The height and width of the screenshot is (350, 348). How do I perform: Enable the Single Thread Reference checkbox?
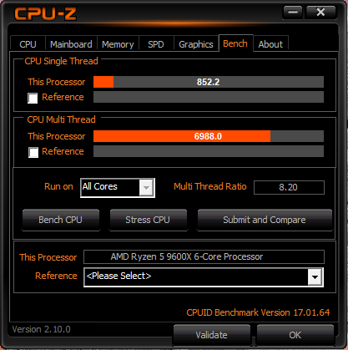[x=33, y=98]
